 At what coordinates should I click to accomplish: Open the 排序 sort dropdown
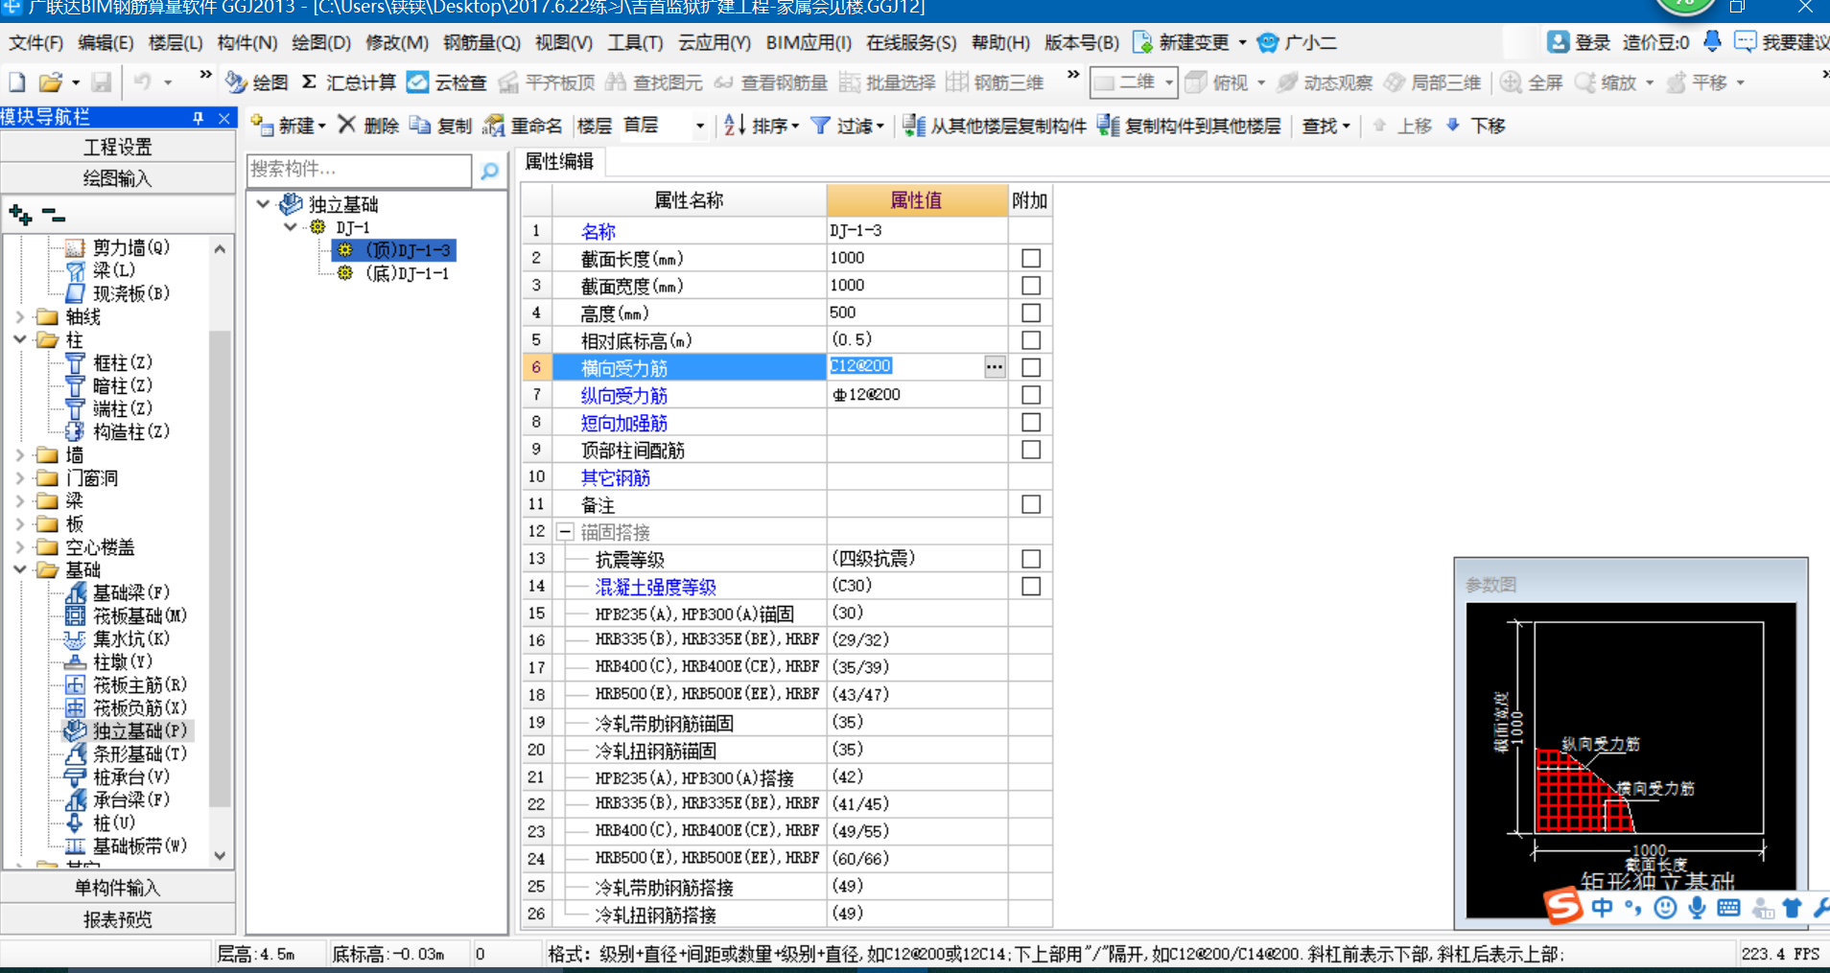pyautogui.click(x=795, y=127)
